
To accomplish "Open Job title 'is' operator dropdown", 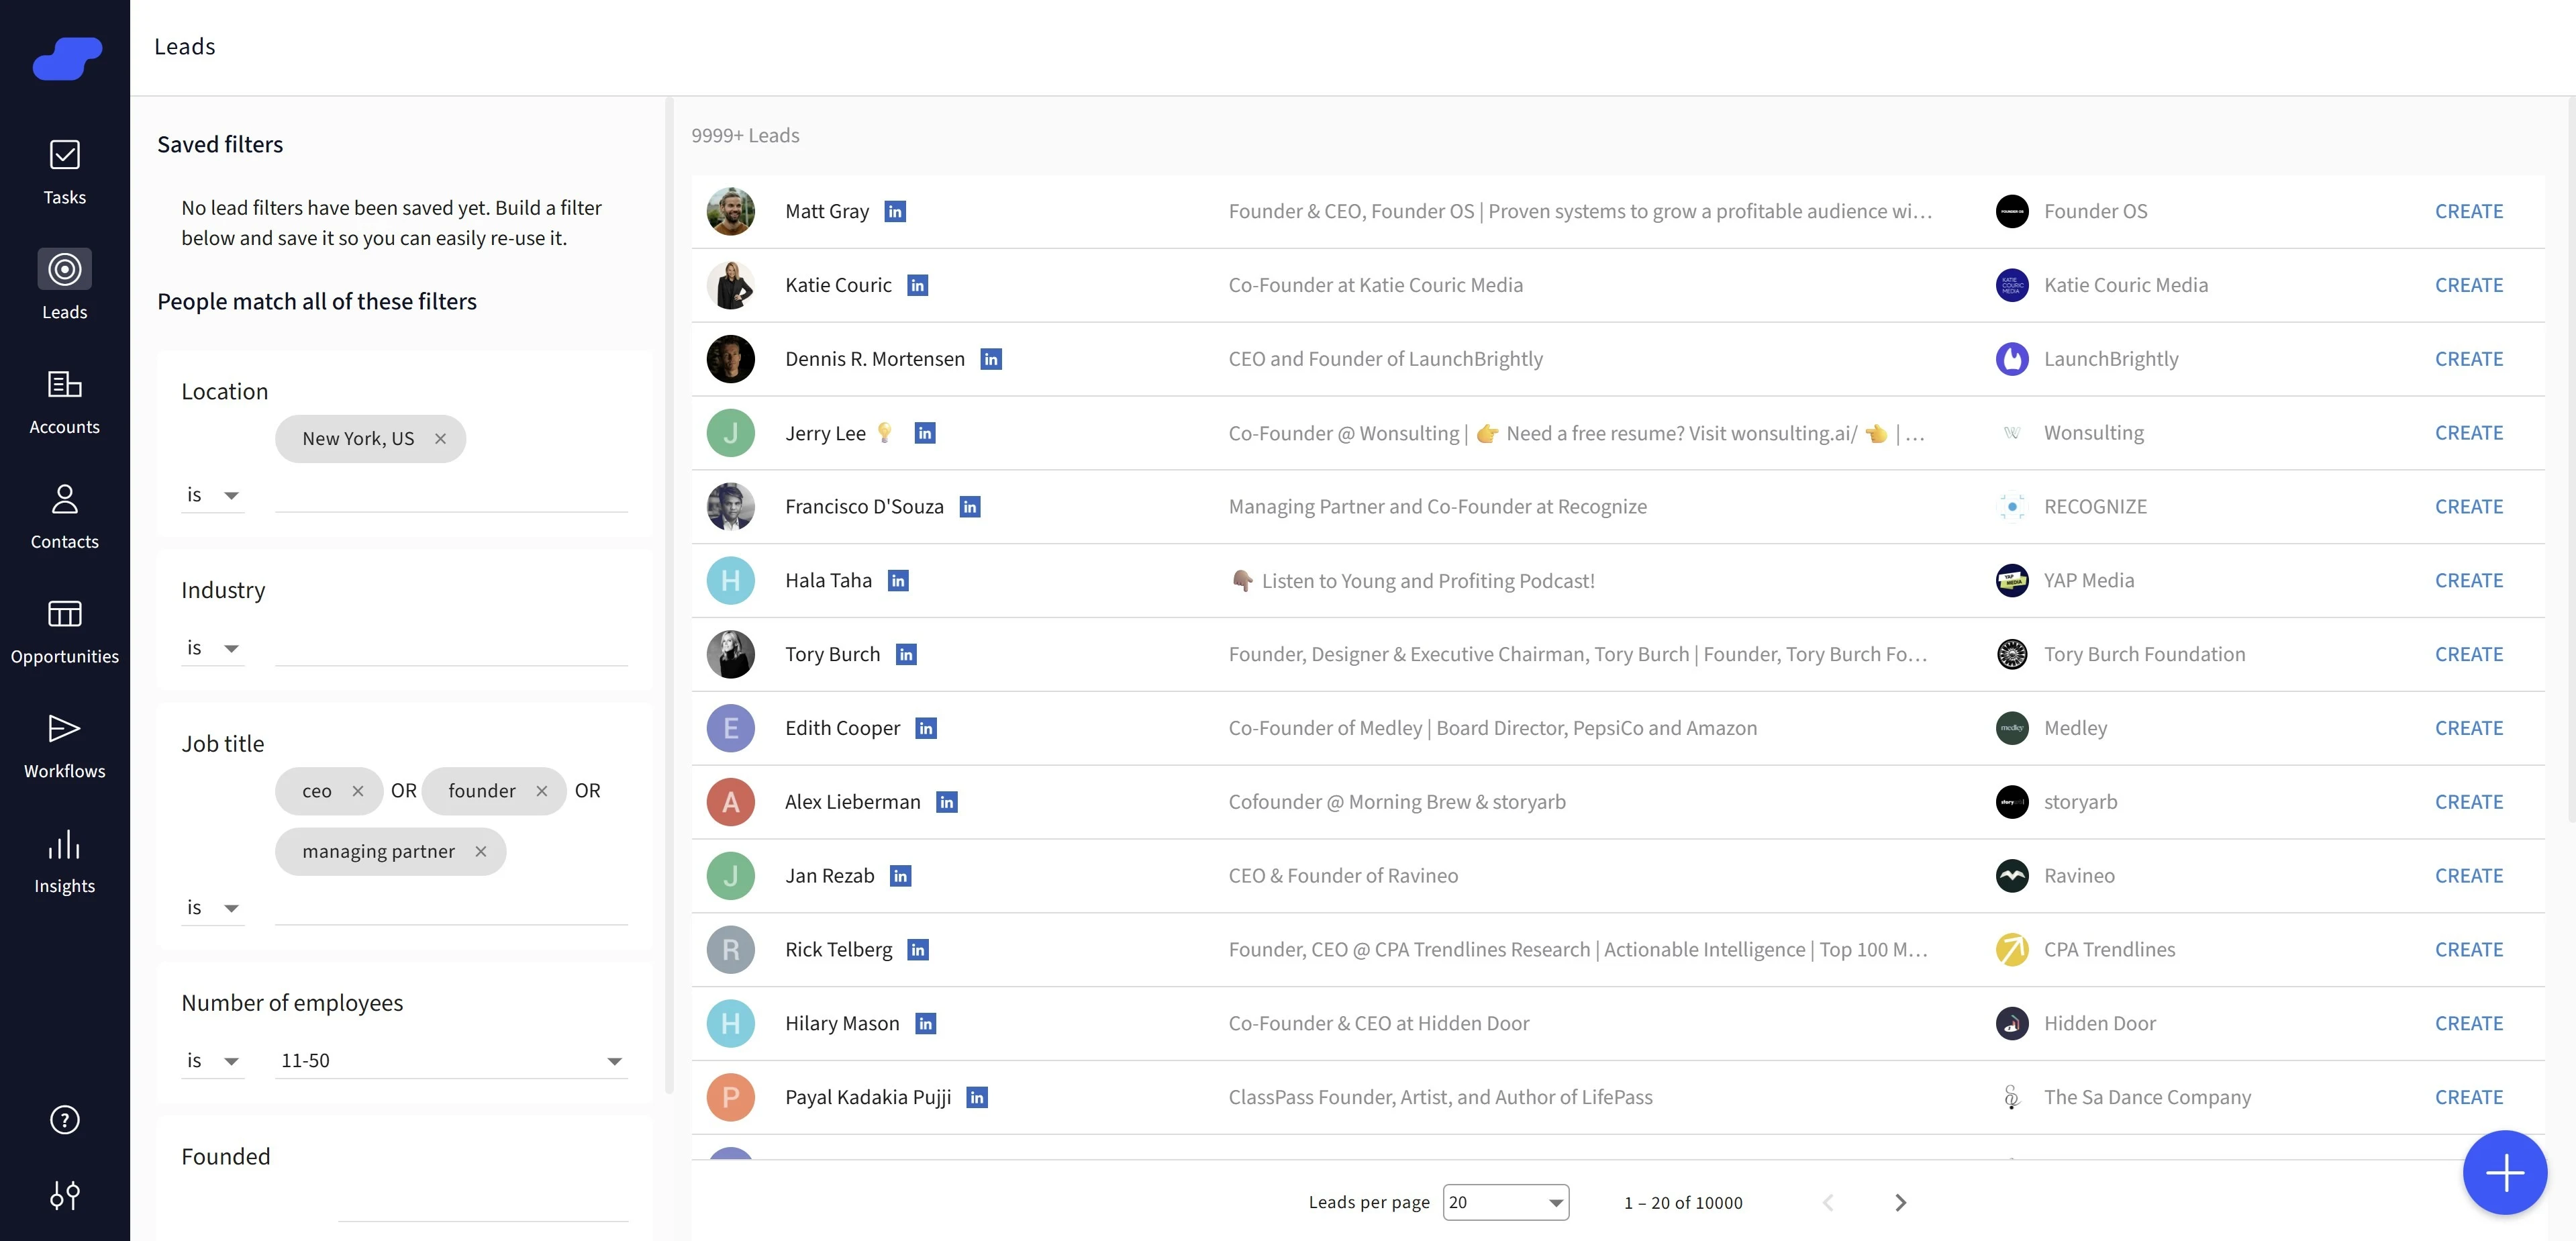I will (x=213, y=908).
